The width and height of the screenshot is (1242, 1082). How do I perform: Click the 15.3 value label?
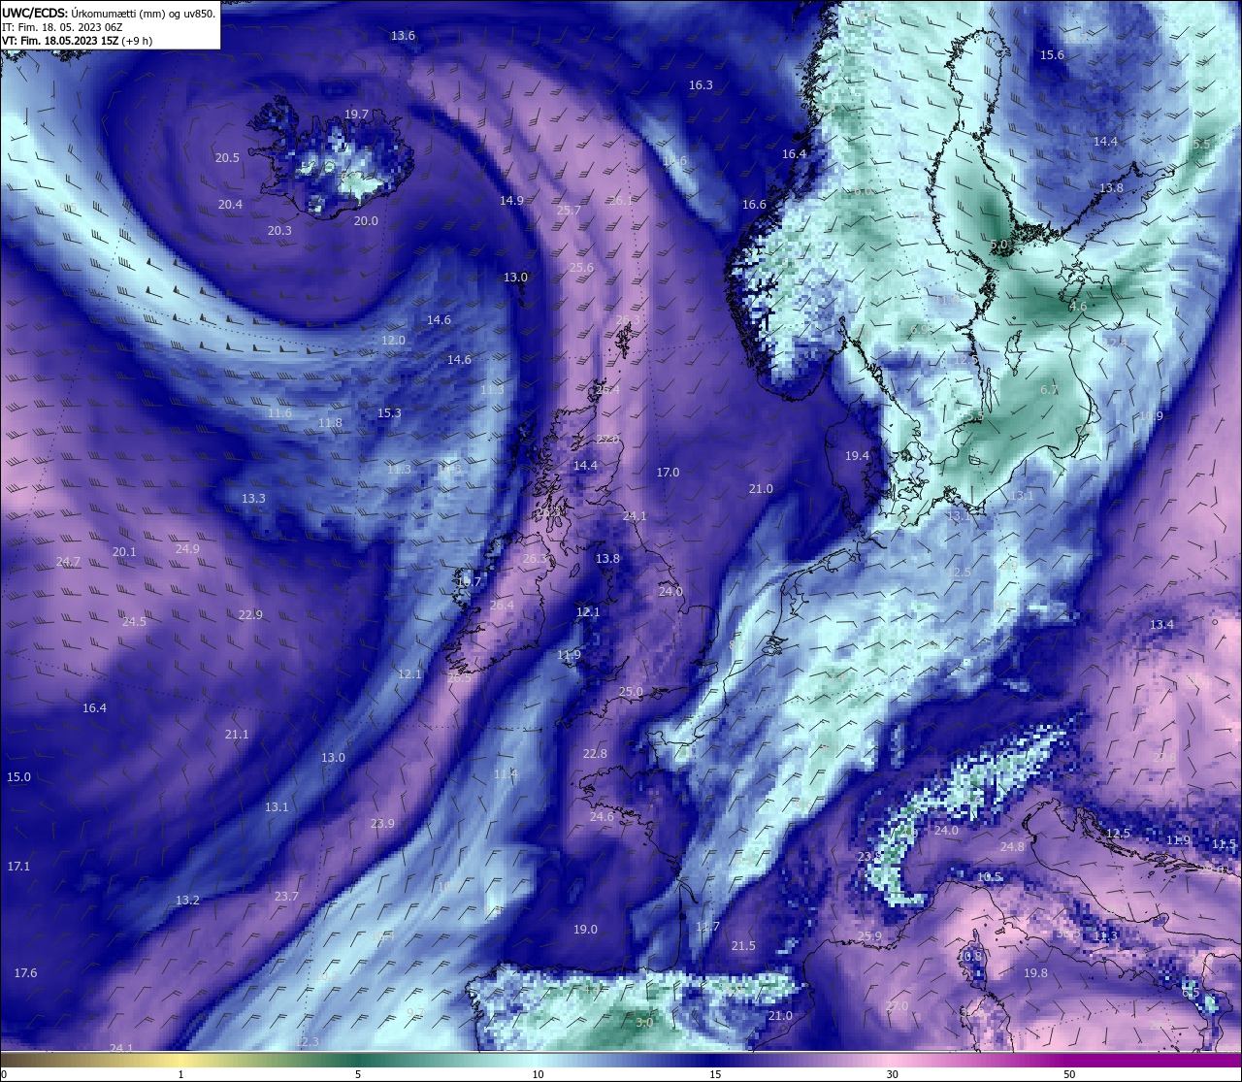389,413
